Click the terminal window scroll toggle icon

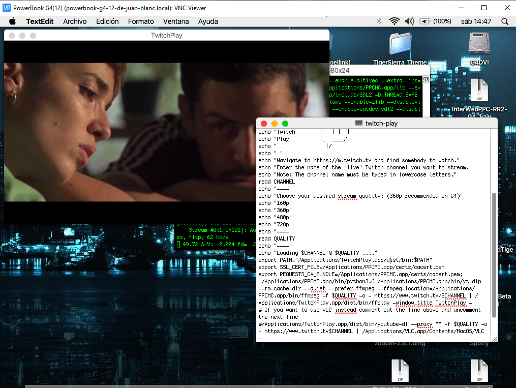(426, 80)
